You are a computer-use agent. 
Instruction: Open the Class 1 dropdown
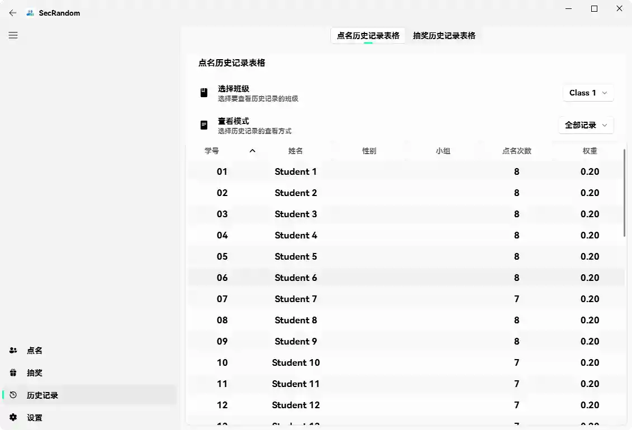point(588,93)
